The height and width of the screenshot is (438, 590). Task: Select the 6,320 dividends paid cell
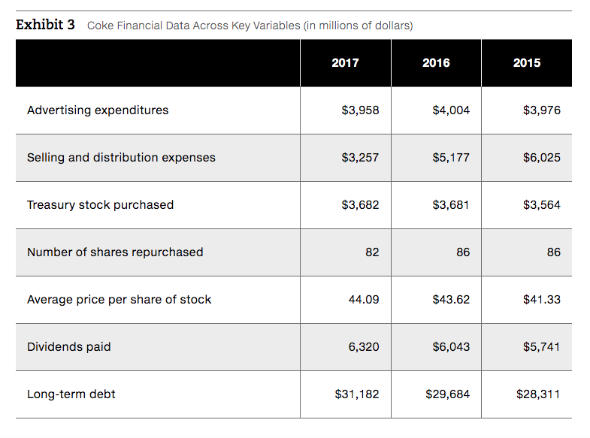click(364, 347)
